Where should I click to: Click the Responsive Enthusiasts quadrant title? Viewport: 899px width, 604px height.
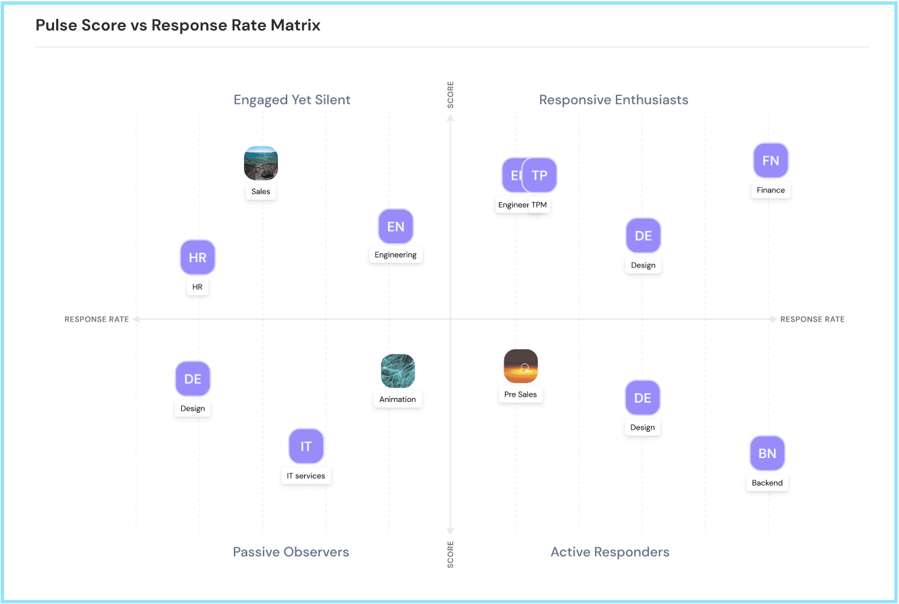[613, 100]
